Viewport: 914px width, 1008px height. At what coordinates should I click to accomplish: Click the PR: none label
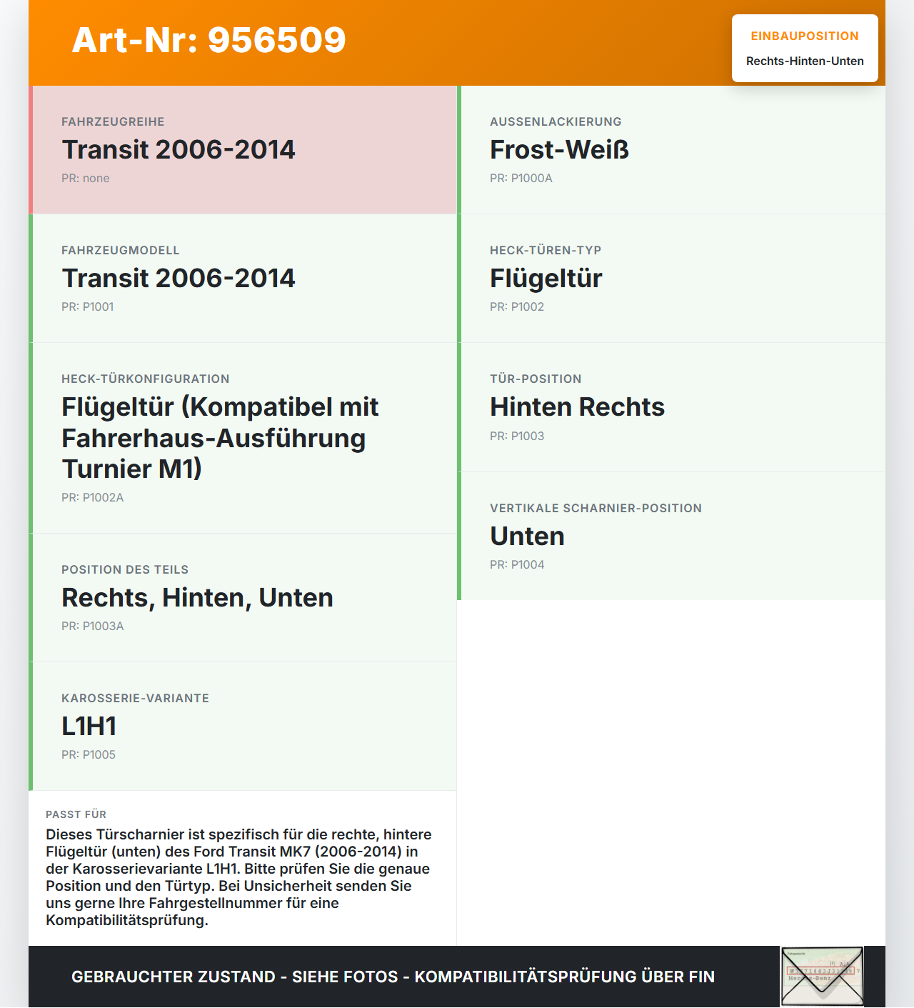tap(85, 179)
